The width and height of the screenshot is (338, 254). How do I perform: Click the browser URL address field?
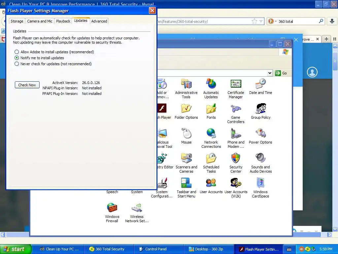pyautogui.click(x=204, y=21)
